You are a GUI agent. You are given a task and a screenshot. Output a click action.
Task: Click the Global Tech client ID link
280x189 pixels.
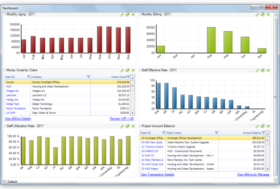pos(12,104)
